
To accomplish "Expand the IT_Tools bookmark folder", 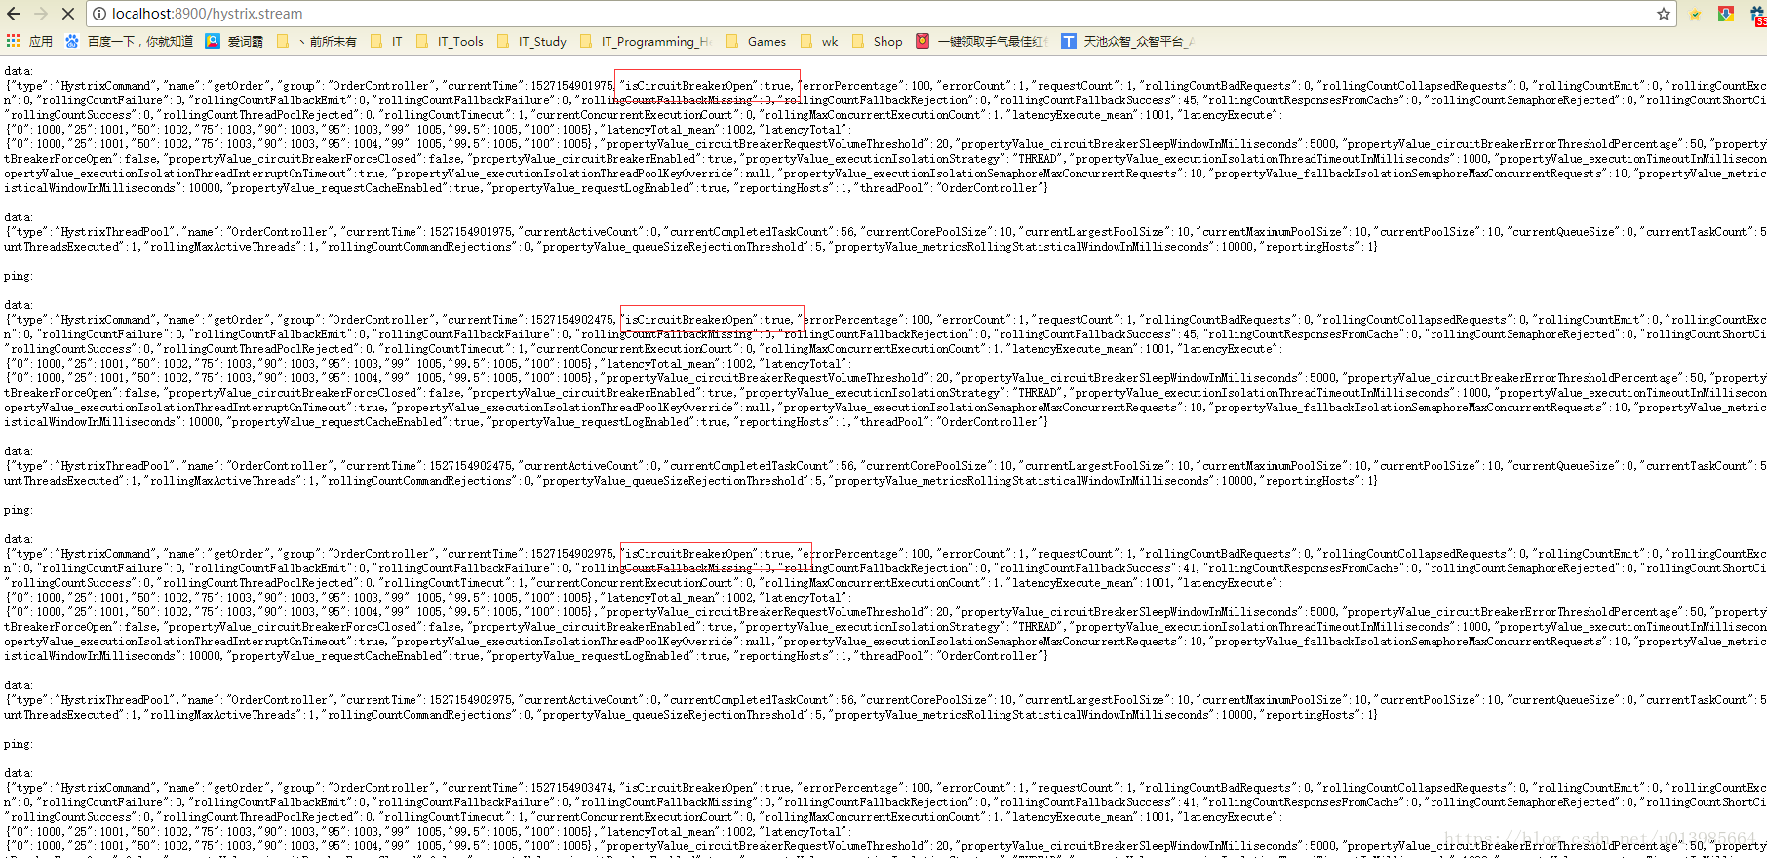I will [450, 41].
